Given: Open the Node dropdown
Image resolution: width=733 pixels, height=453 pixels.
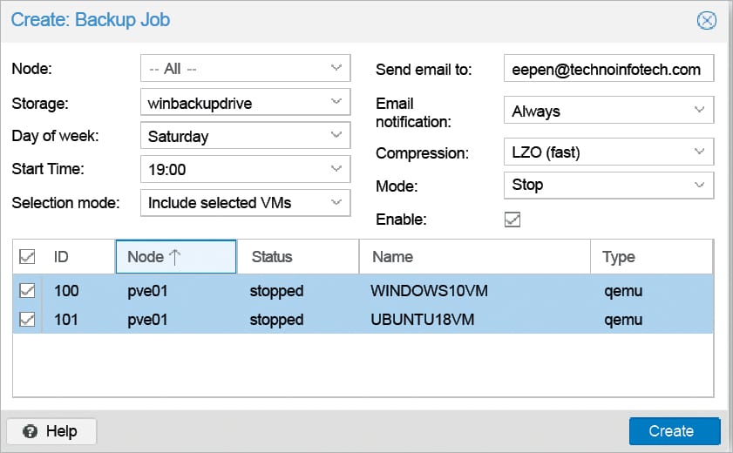Looking at the screenshot, I should click(x=337, y=68).
